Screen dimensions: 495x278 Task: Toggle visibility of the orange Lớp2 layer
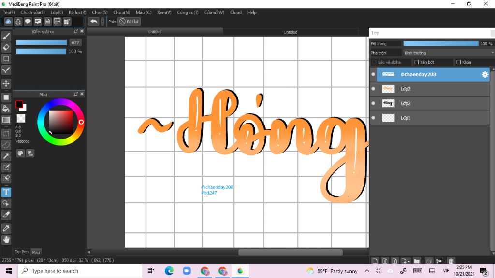(x=373, y=89)
